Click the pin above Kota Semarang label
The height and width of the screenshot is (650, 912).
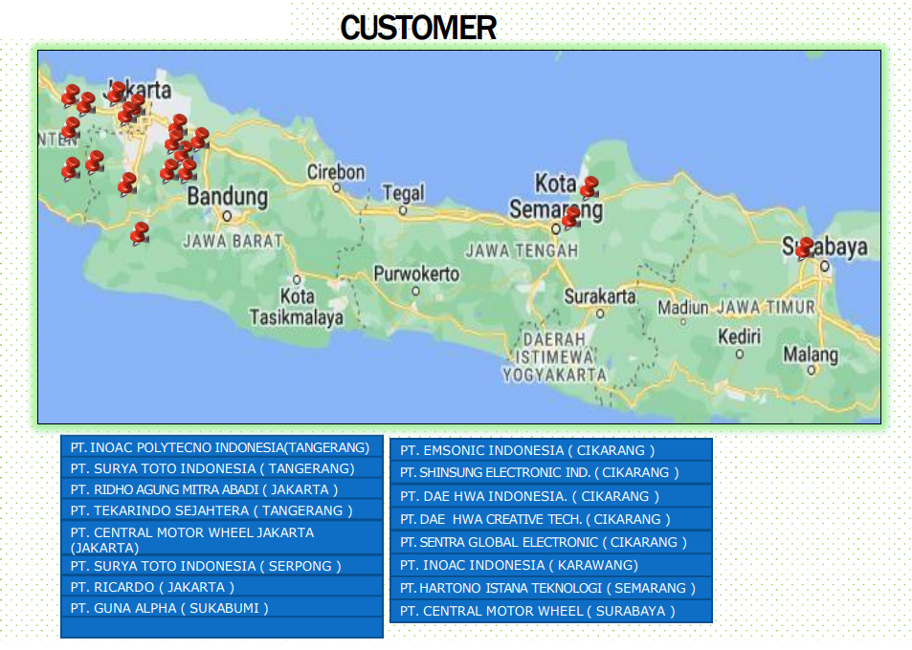(589, 188)
